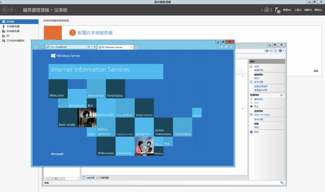Click 限制... link
Image resolution: width=325 pixels, height=192 pixels.
tap(257, 128)
